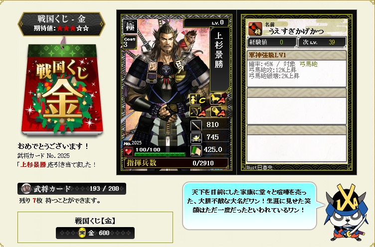Click the red 将 general icon beside name
Image resolution: width=375 pixels, height=247 pixels.
click(x=255, y=28)
